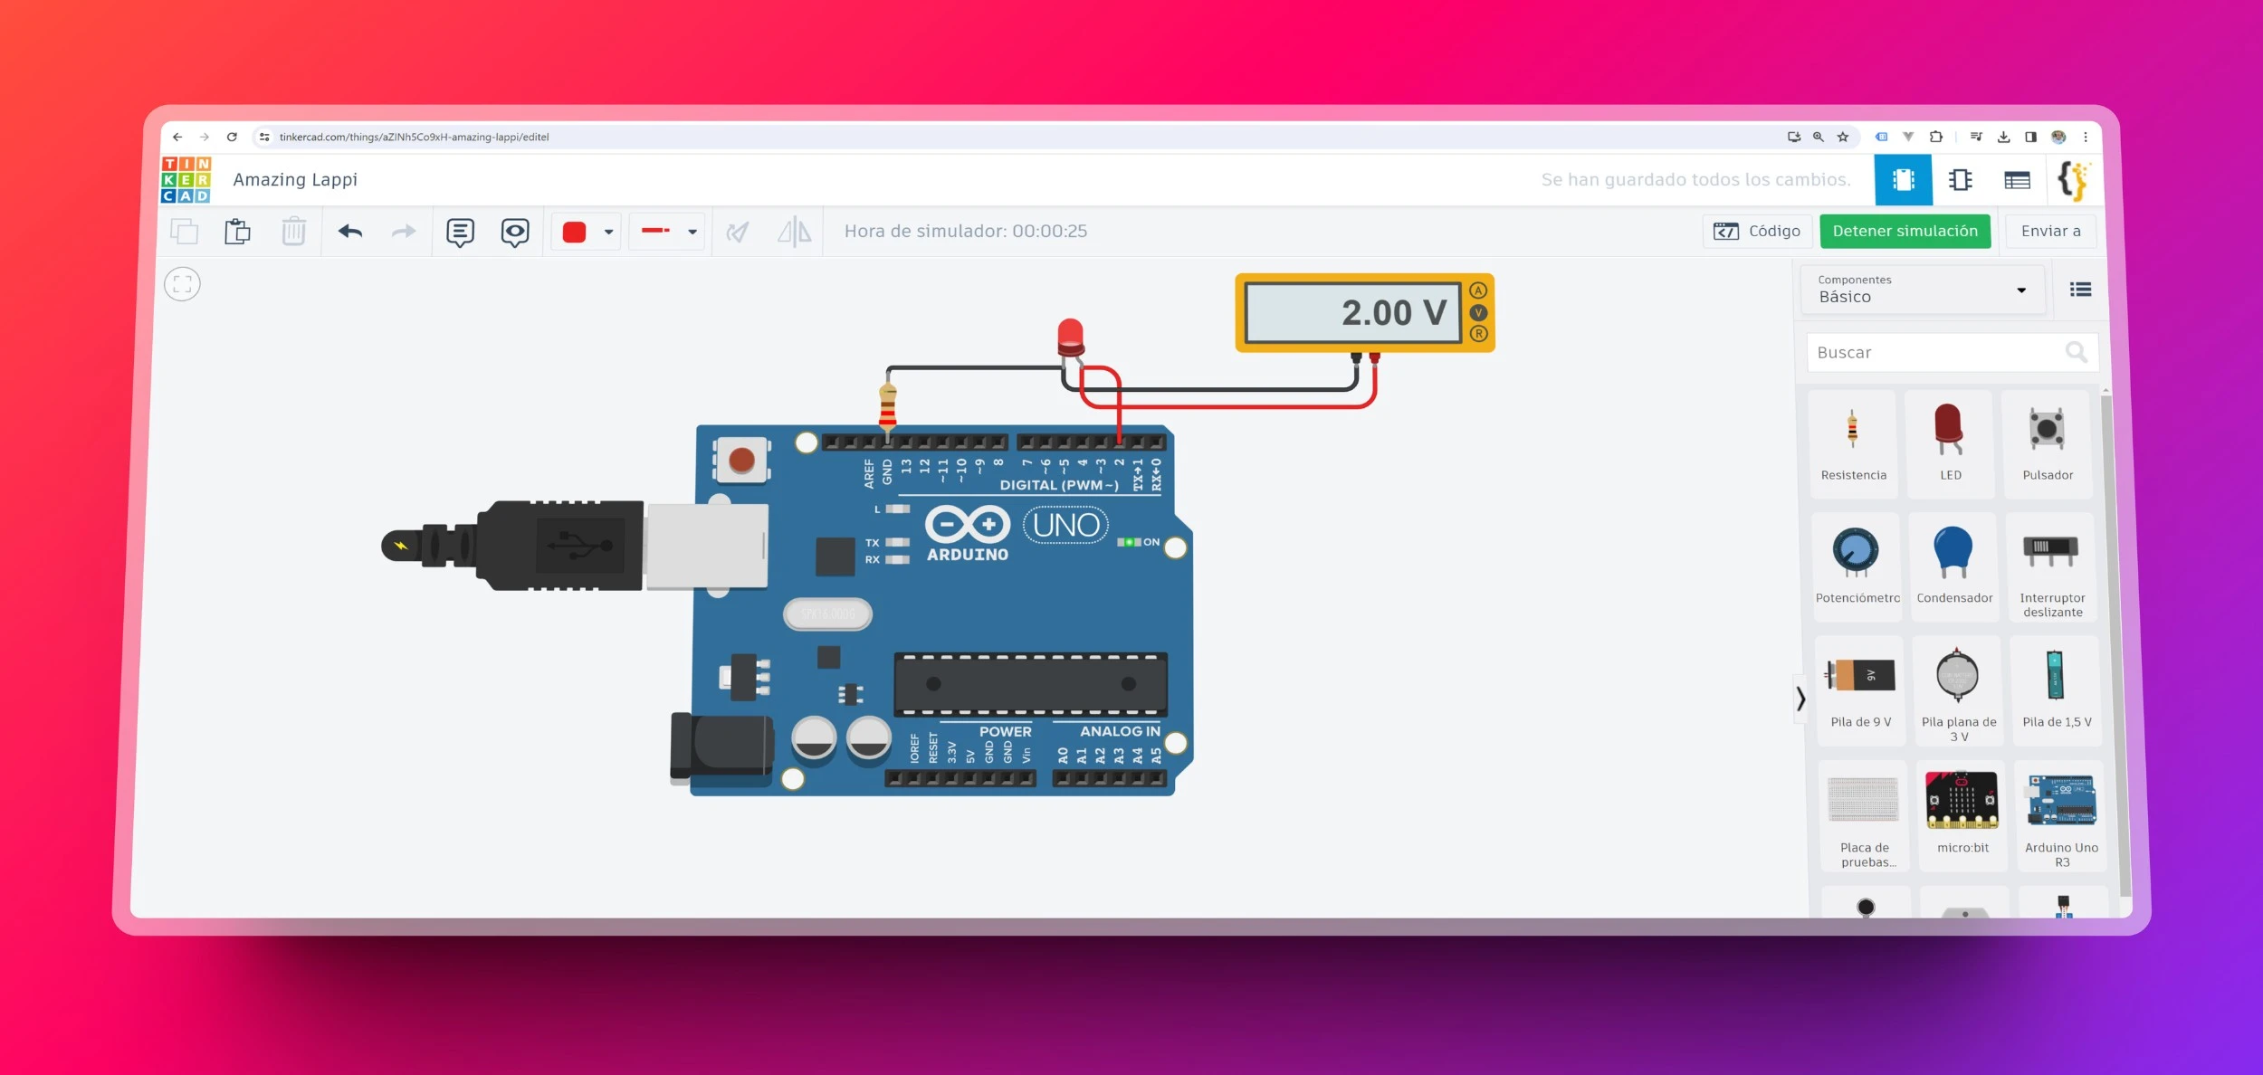Select the Pila de 1,5 V component
The image size is (2263, 1075).
click(x=2057, y=690)
